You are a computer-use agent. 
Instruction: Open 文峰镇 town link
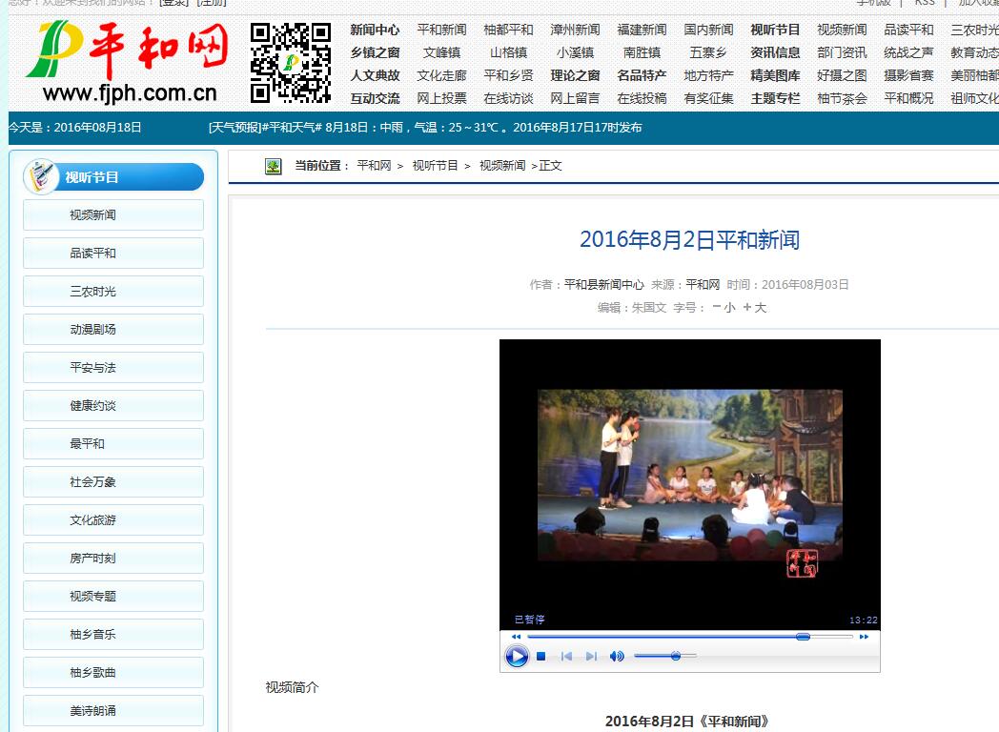click(x=441, y=52)
